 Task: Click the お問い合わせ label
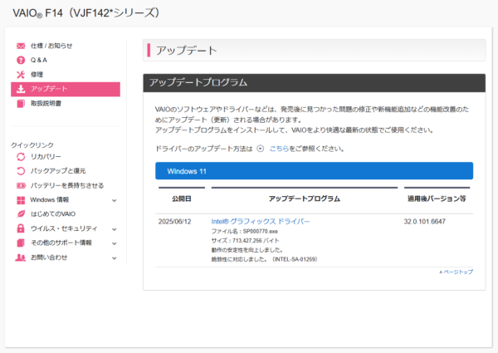49,257
